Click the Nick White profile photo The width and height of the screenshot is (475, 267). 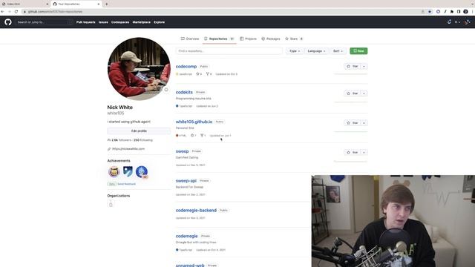[x=139, y=69]
